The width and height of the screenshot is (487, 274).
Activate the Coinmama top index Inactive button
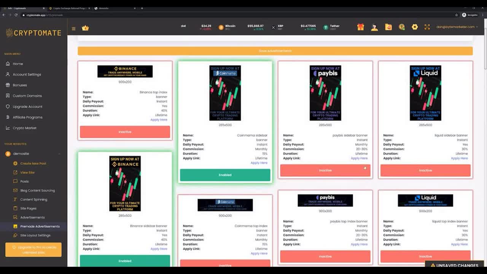click(x=225, y=263)
